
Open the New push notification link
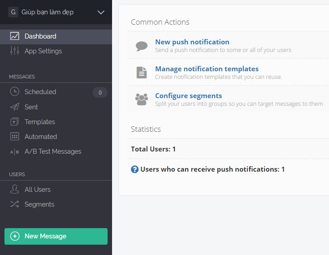(192, 42)
